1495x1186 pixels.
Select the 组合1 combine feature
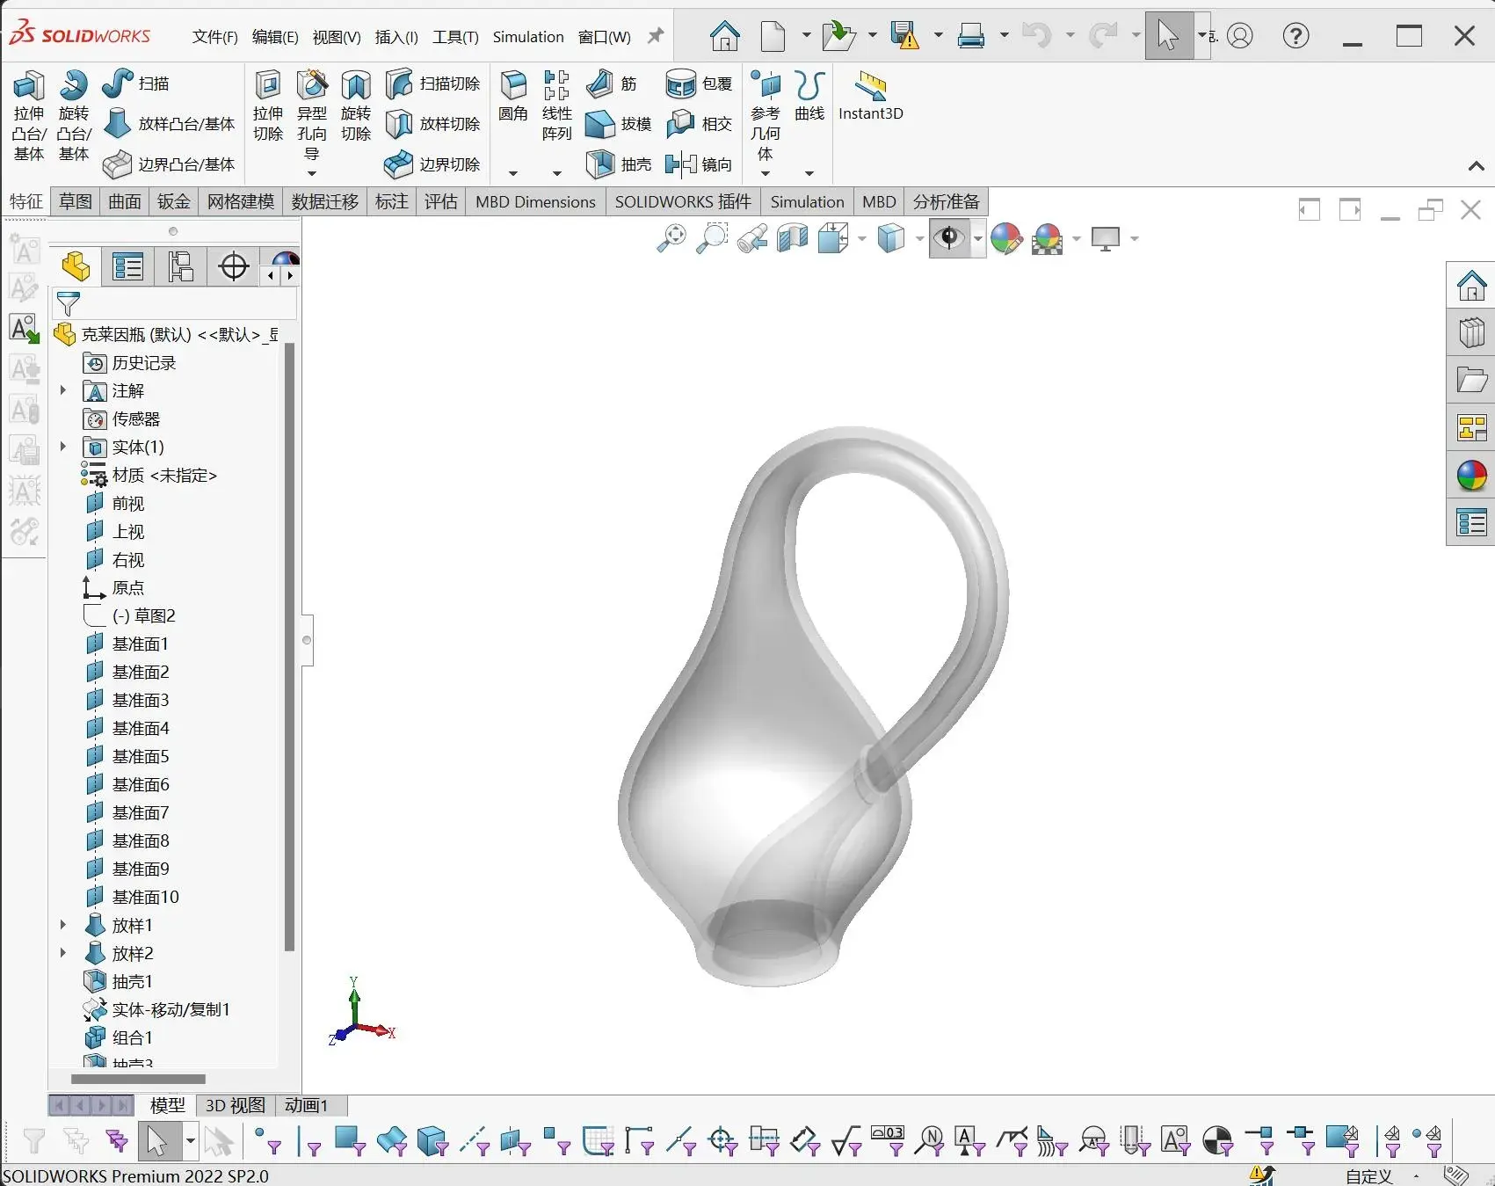tap(119, 1037)
